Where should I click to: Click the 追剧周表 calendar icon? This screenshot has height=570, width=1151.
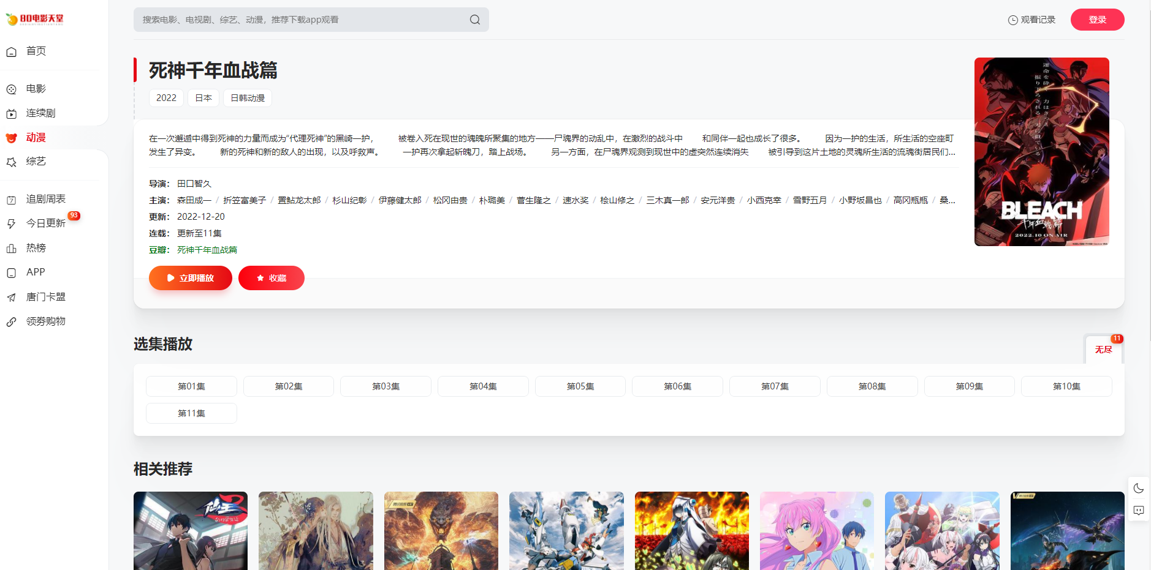click(x=11, y=200)
